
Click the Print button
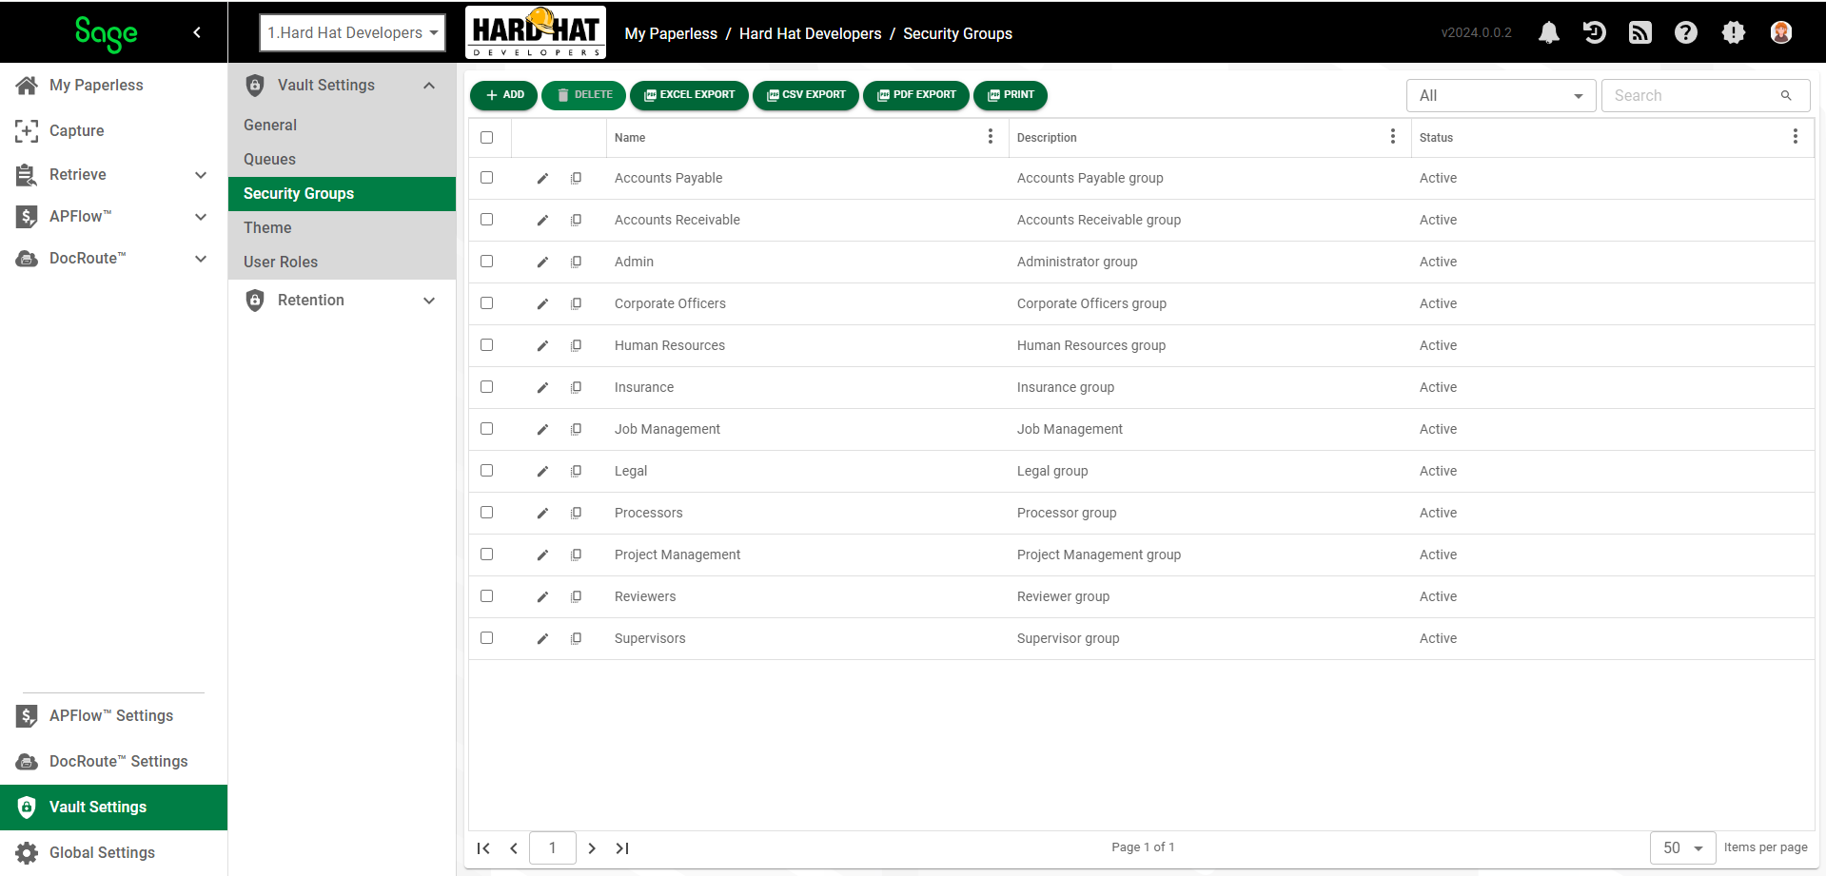point(1011,95)
